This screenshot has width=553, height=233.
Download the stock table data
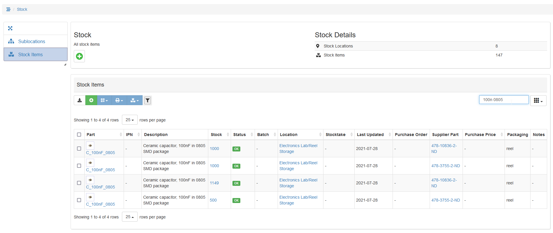click(x=79, y=100)
